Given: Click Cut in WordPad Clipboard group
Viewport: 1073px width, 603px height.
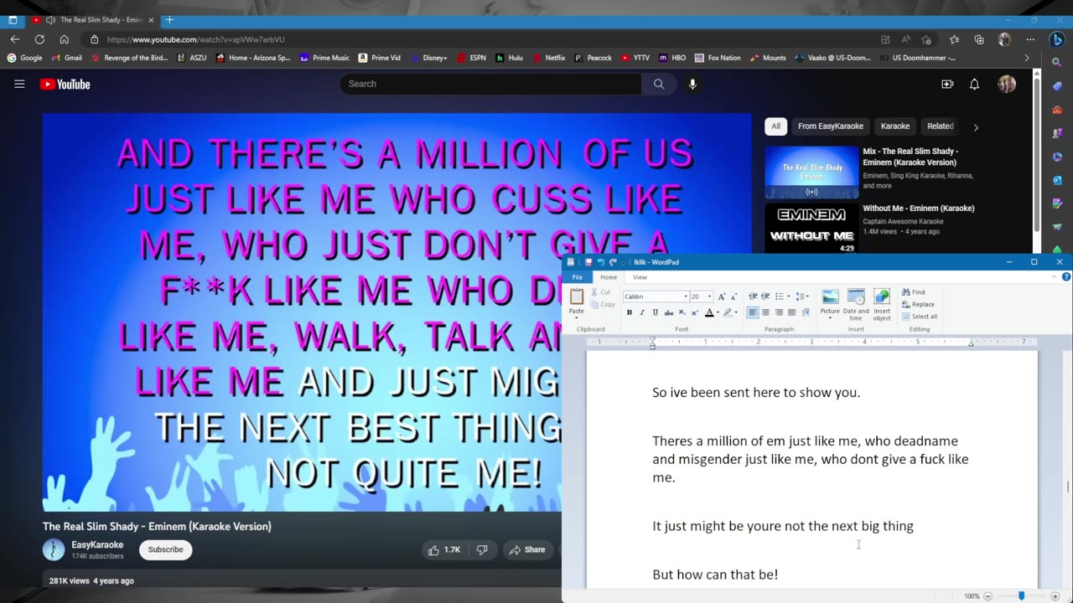Looking at the screenshot, I should [x=600, y=292].
